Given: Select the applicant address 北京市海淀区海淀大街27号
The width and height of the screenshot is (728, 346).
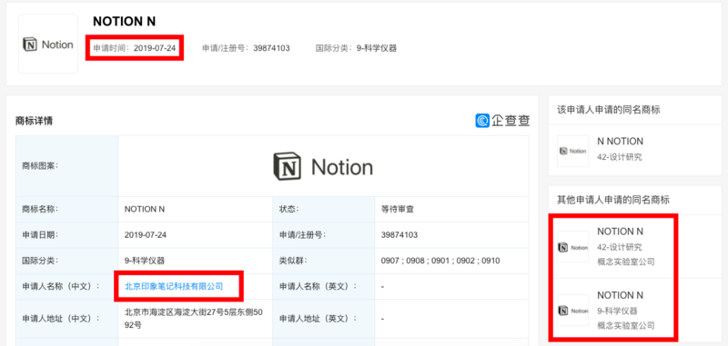Looking at the screenshot, I should click(194, 318).
